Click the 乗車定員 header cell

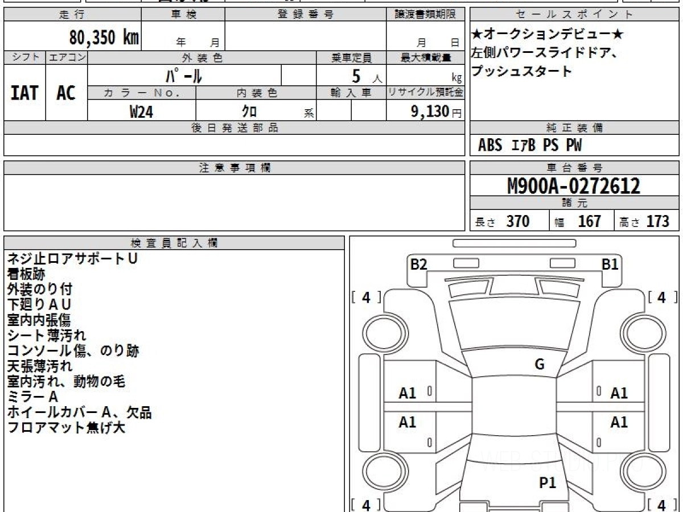[x=351, y=57]
